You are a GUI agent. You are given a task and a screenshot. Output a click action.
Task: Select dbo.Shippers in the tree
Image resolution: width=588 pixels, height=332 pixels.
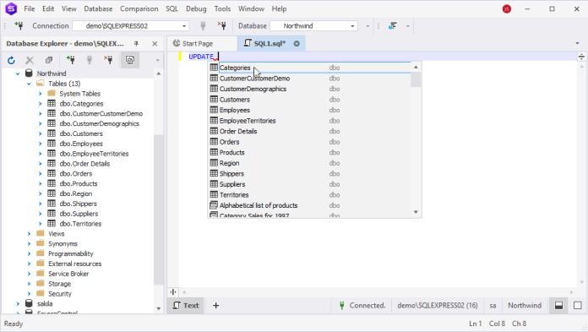click(78, 204)
